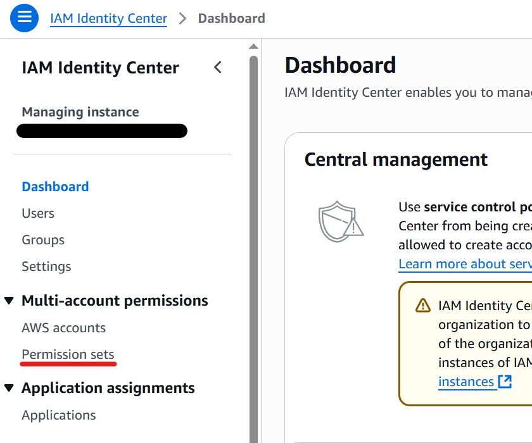Open Settings in the sidebar
532x443 pixels.
tap(46, 266)
